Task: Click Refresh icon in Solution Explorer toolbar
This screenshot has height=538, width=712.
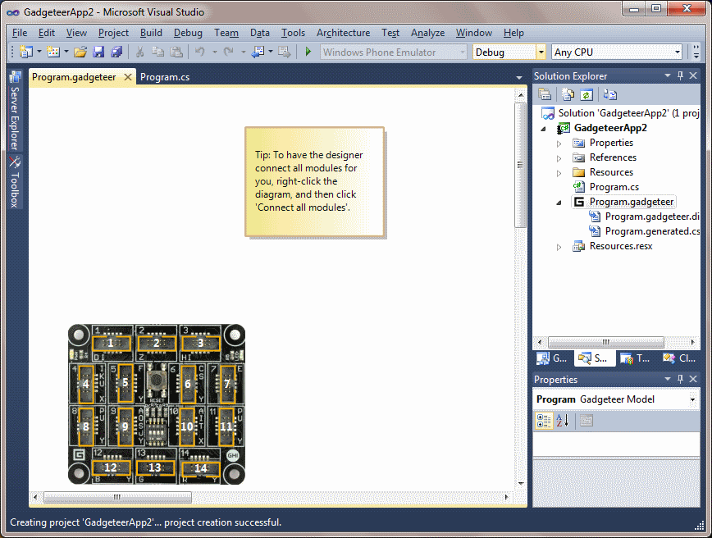Action: coord(586,94)
